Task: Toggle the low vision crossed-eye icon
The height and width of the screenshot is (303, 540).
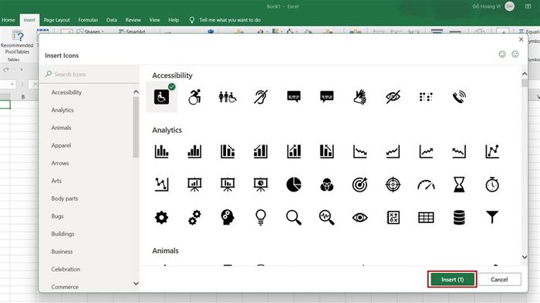Action: [x=393, y=97]
